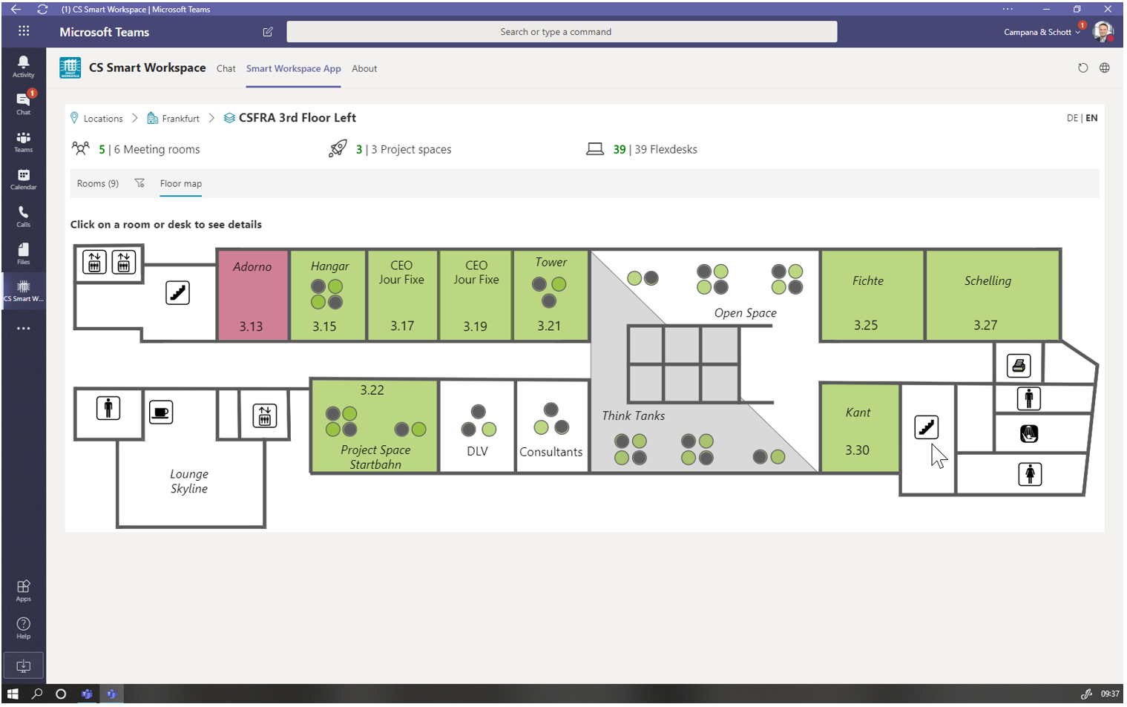Viewport: 1127px width, 707px height.
Task: Click the printer icon on floor map
Action: [1019, 365]
